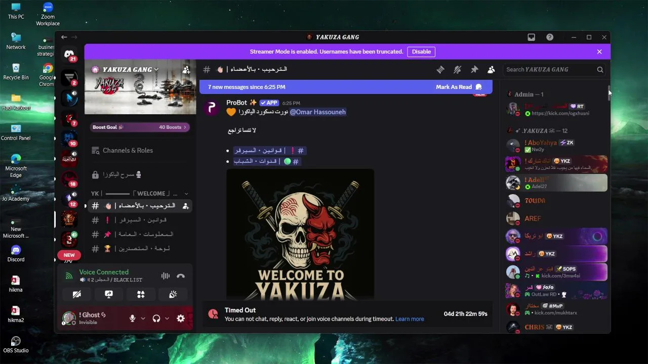The height and width of the screenshot is (364, 648).
Task: Select the المعلومات العامة channel
Action: click(x=140, y=234)
